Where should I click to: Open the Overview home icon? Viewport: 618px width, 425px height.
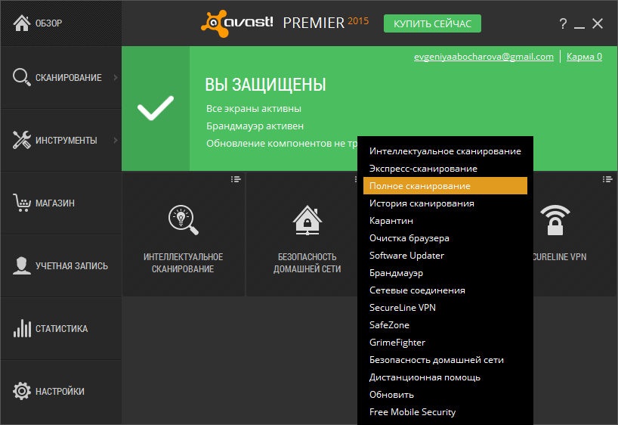22,23
